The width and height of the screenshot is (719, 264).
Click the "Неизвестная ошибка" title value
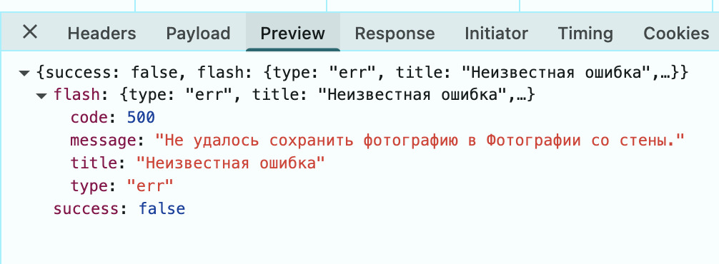(231, 163)
